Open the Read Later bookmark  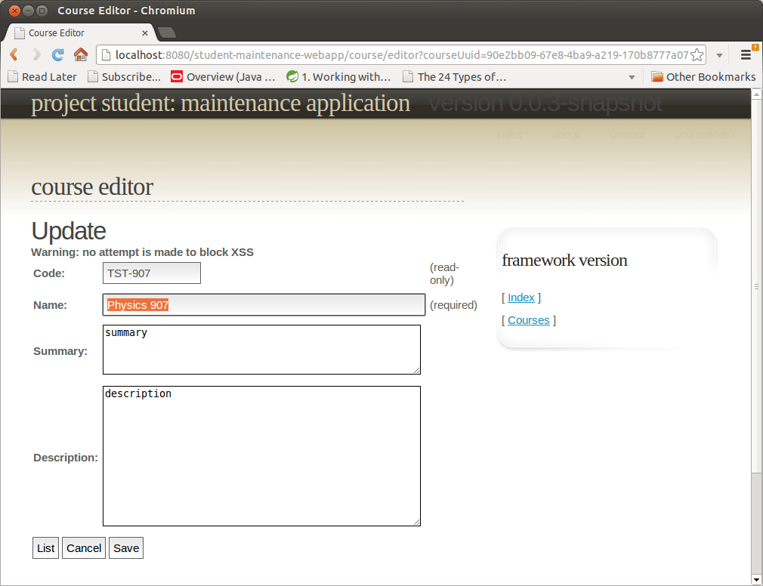[42, 77]
